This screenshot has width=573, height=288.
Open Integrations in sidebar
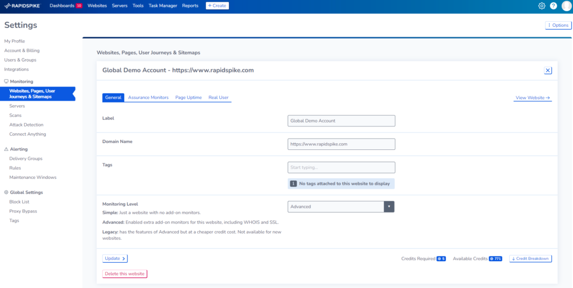click(16, 69)
